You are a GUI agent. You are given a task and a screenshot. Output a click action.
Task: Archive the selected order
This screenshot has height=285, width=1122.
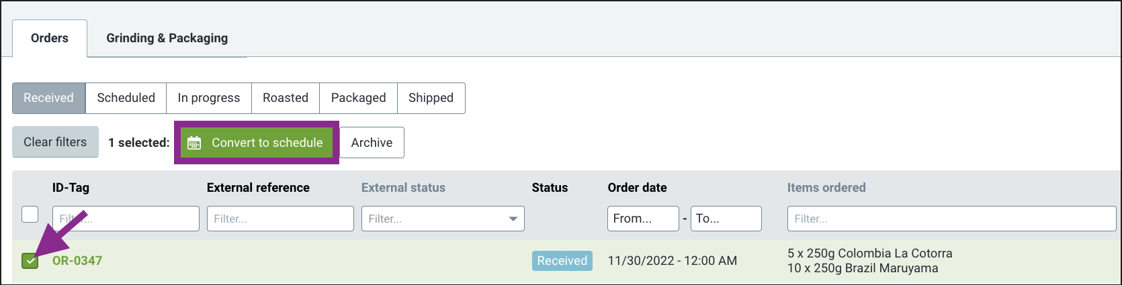click(372, 142)
